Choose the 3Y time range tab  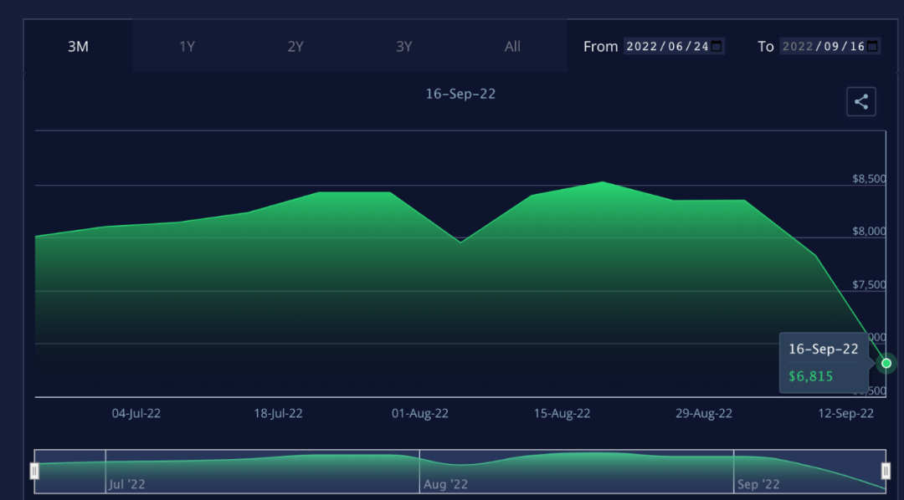pos(404,47)
